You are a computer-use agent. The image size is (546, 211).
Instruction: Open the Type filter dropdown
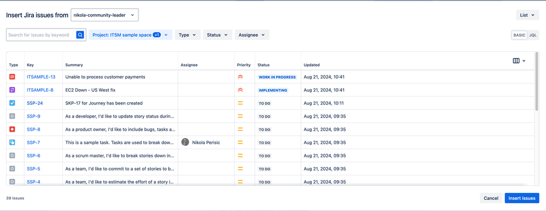tap(188, 35)
